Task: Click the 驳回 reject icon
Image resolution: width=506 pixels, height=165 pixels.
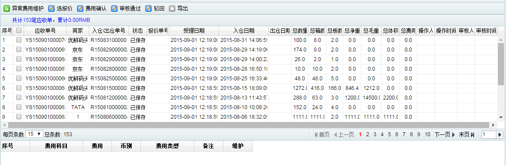Action: pyautogui.click(x=148, y=9)
